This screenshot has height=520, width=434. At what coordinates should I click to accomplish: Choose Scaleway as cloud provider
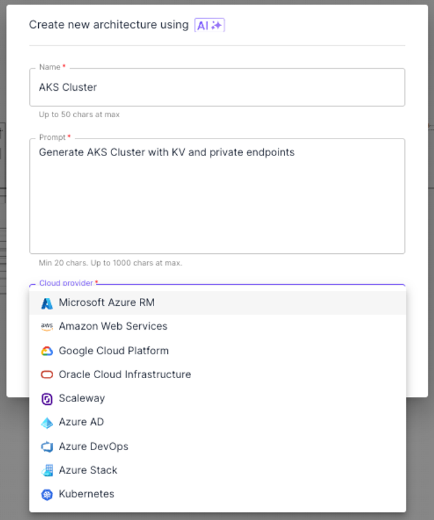pyautogui.click(x=82, y=398)
